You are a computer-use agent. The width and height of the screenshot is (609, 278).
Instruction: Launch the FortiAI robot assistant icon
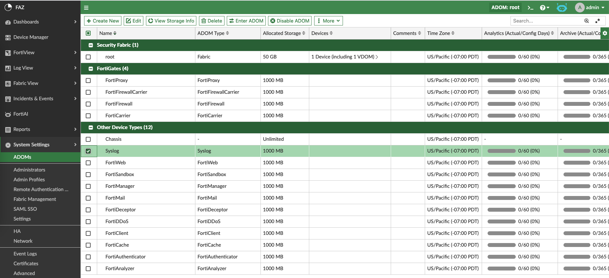(x=562, y=8)
